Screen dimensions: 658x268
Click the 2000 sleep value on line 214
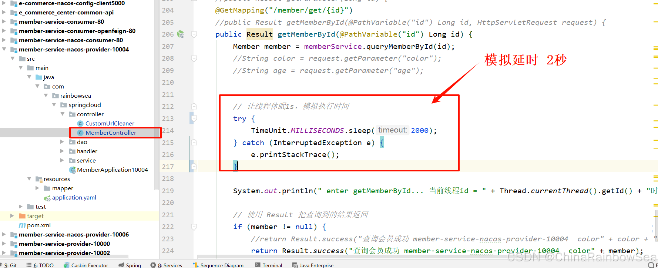click(x=420, y=130)
